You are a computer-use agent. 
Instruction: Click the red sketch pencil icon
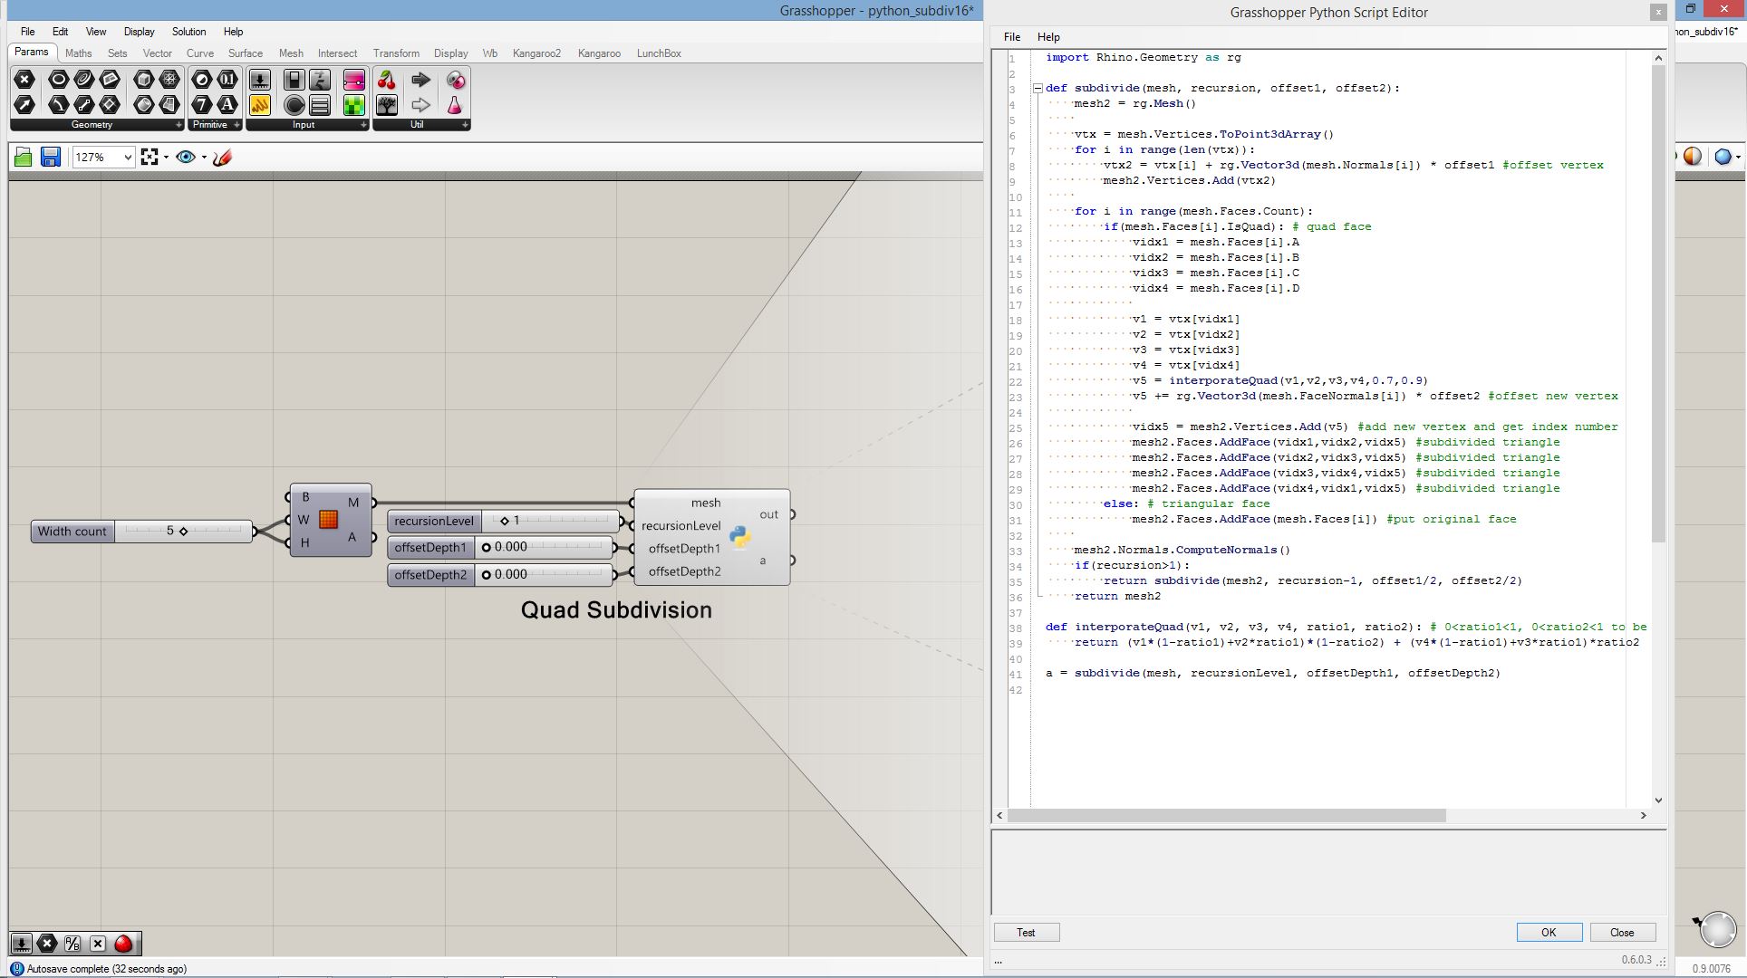click(x=222, y=158)
